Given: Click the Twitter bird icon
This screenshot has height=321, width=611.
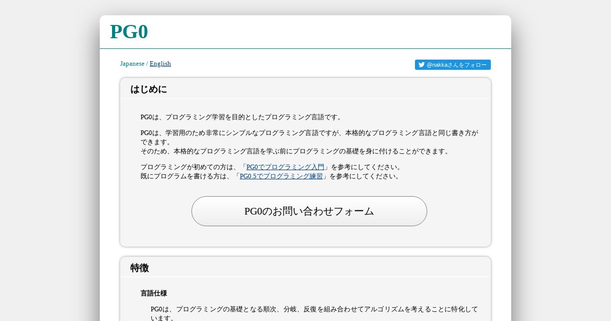Looking at the screenshot, I should (422, 65).
